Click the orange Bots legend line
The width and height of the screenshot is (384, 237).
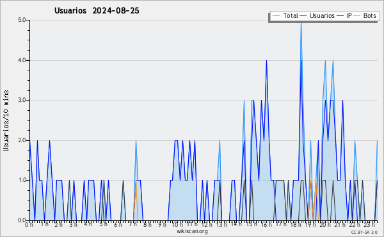pyautogui.click(x=357, y=16)
